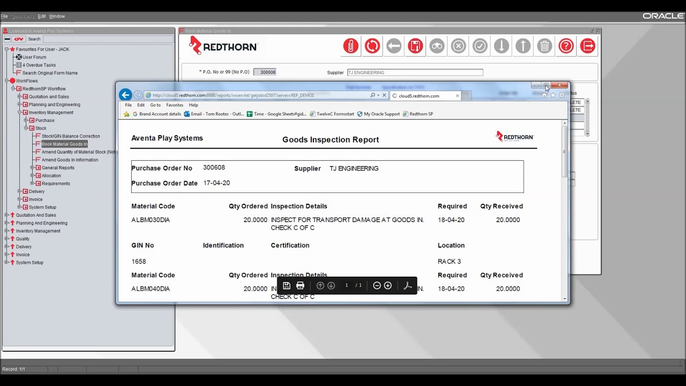686x386 pixels.
Task: Open TwelveC Formstart bookmark
Action: point(332,114)
